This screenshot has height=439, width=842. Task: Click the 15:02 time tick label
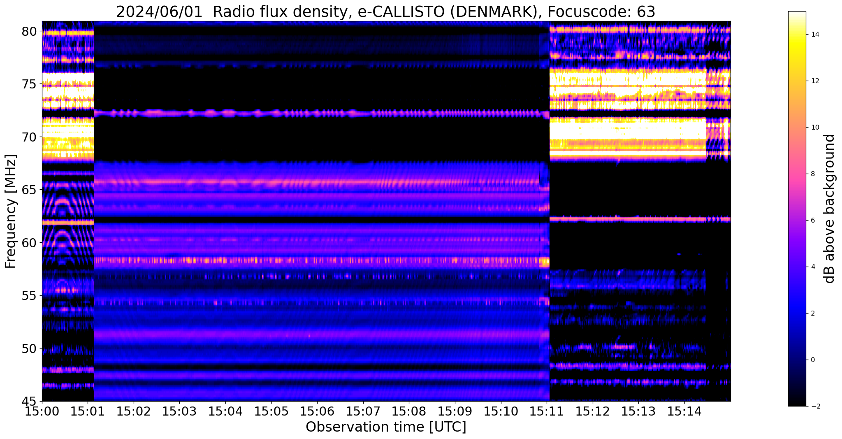[x=134, y=411]
